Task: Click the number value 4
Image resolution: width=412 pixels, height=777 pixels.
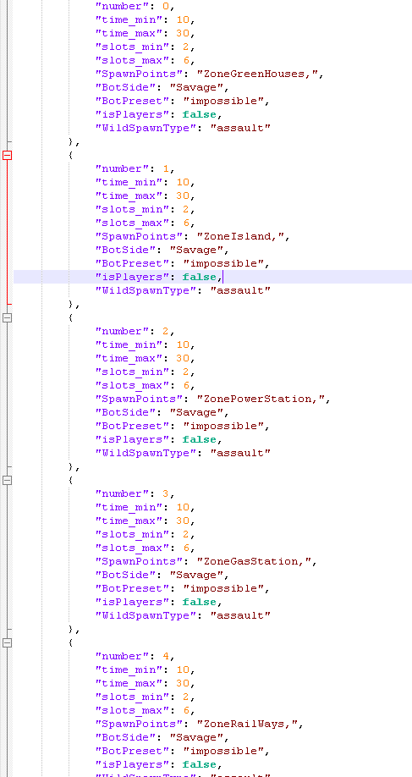Action: [x=166, y=657]
